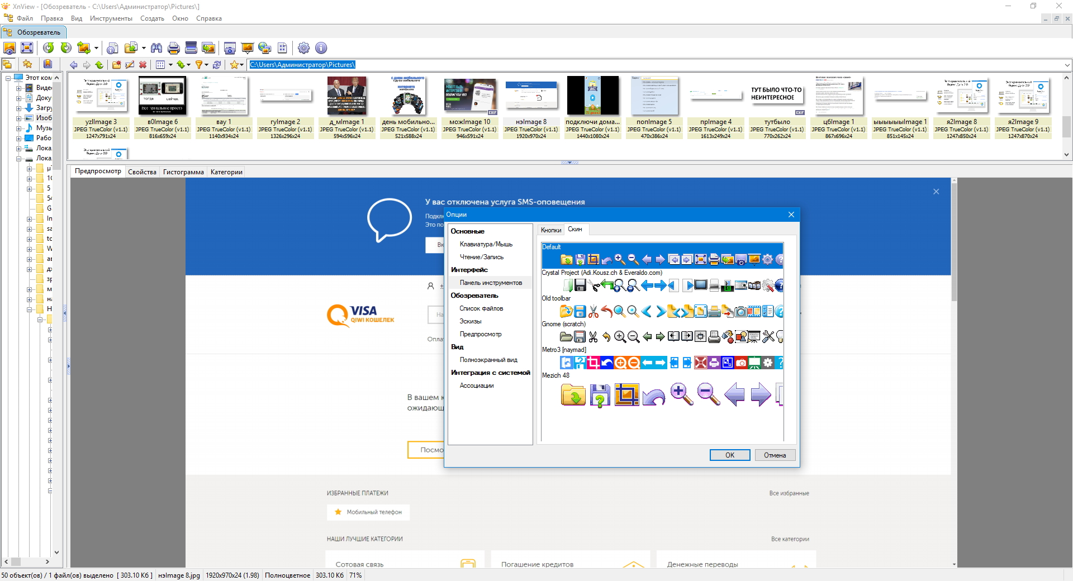Image resolution: width=1073 pixels, height=581 pixels.
Task: Confirm options with the OK button
Action: pyautogui.click(x=730, y=455)
